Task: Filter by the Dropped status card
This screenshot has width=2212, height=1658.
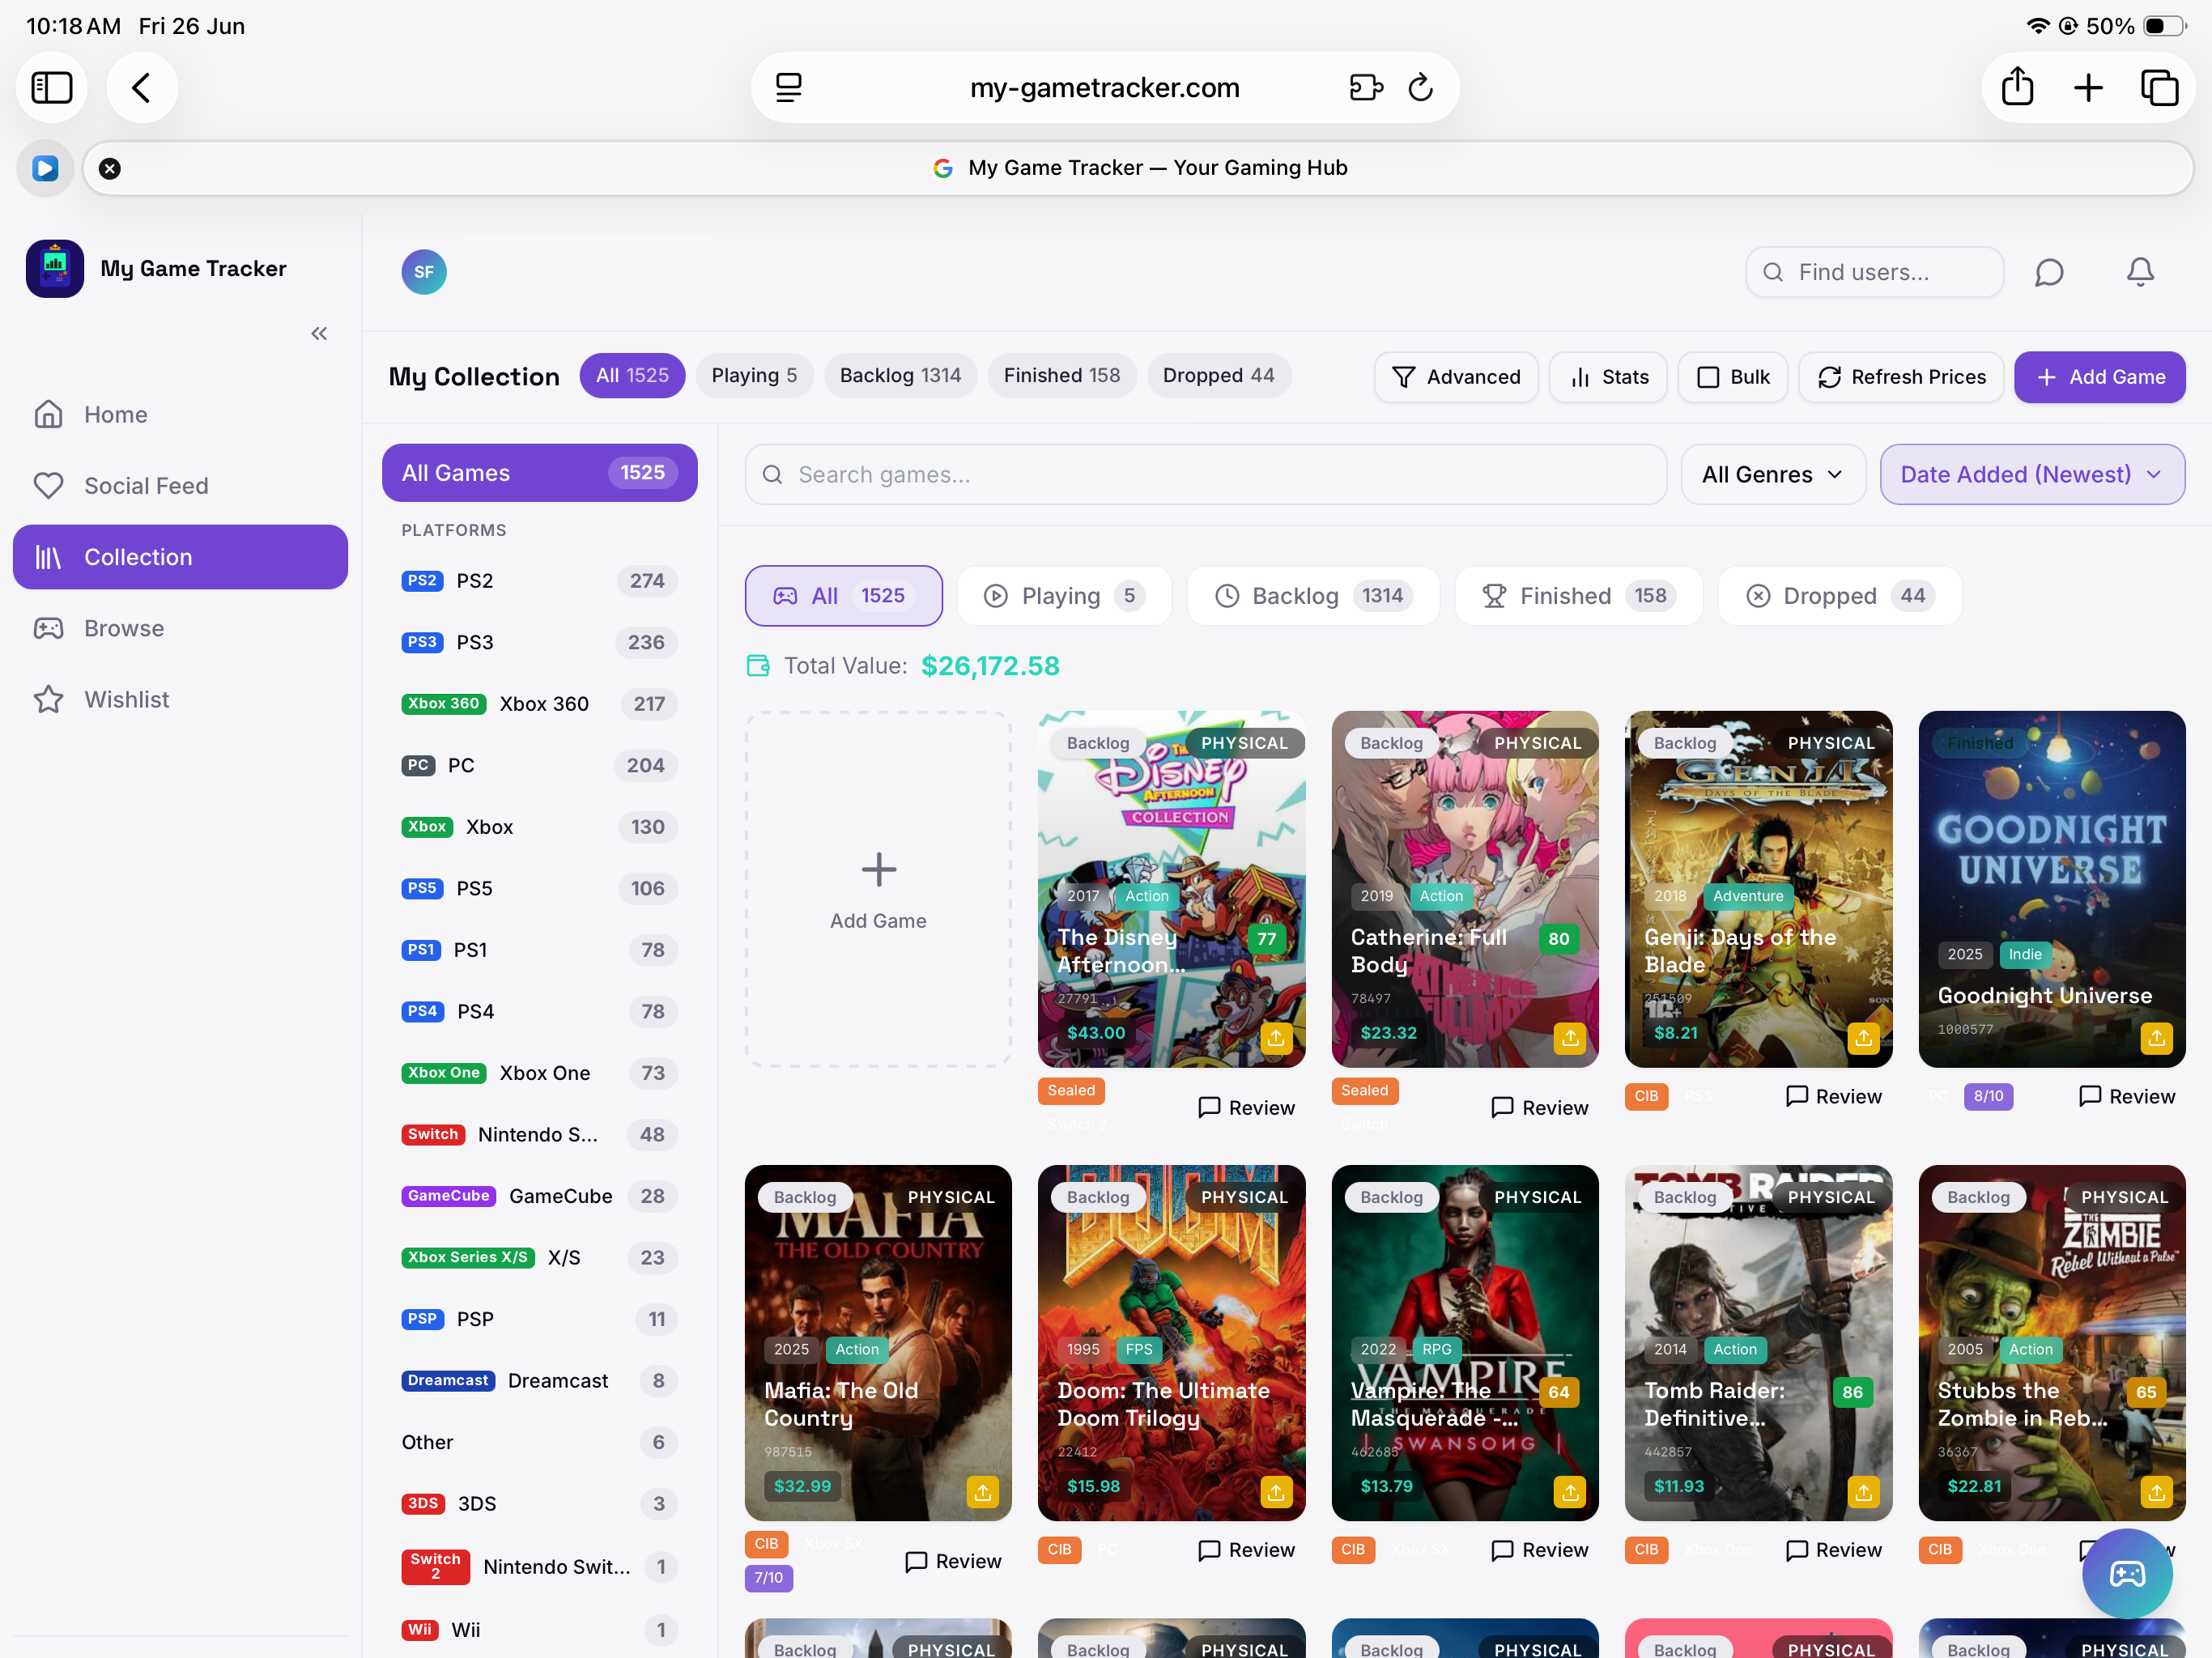Action: point(1840,596)
